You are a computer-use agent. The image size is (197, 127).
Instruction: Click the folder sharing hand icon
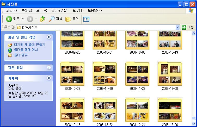click(x=10, y=55)
